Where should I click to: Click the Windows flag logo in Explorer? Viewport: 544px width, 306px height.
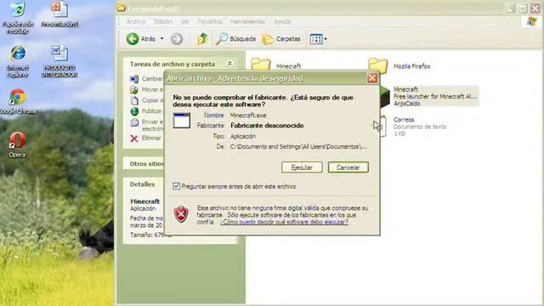pos(531,21)
